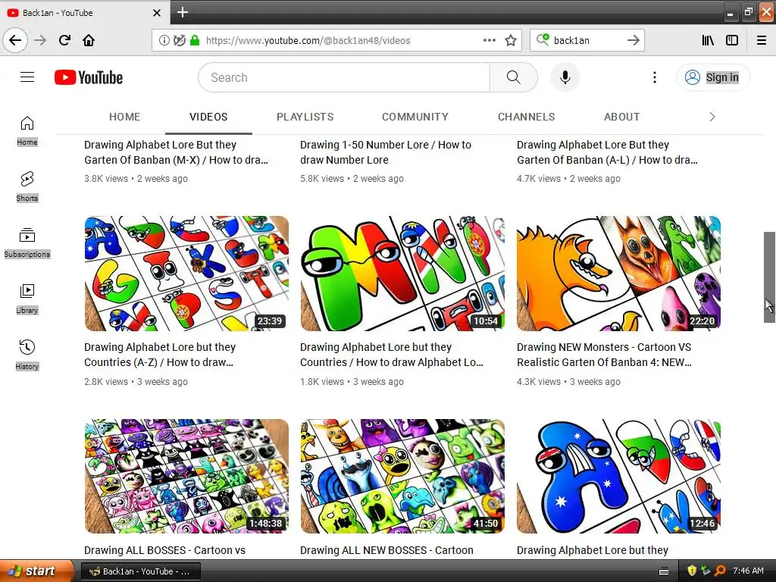The image size is (776, 582).
Task: Open History in the YouTube sidebar
Action: [27, 355]
